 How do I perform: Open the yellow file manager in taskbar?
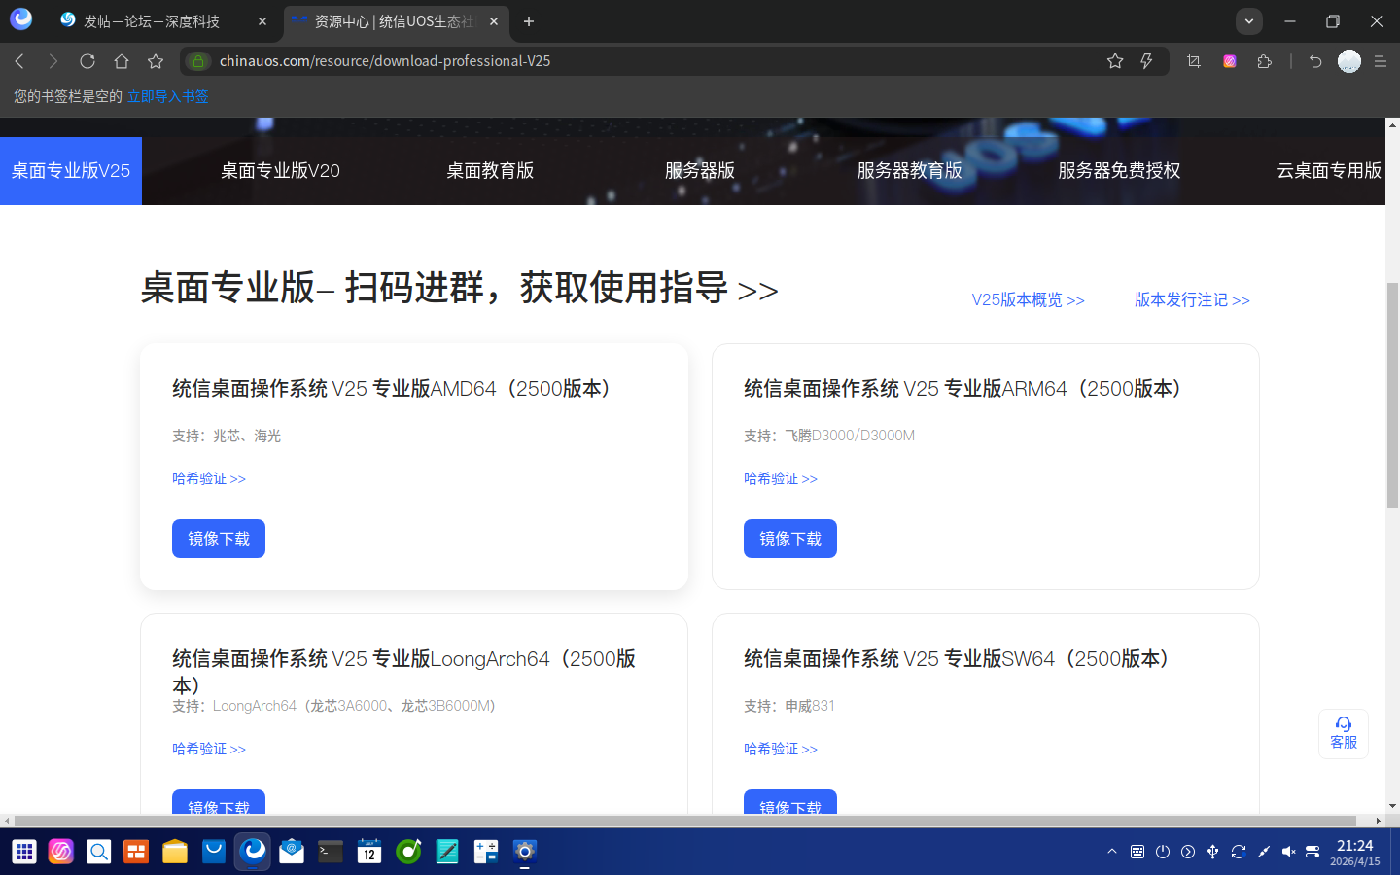click(x=175, y=853)
